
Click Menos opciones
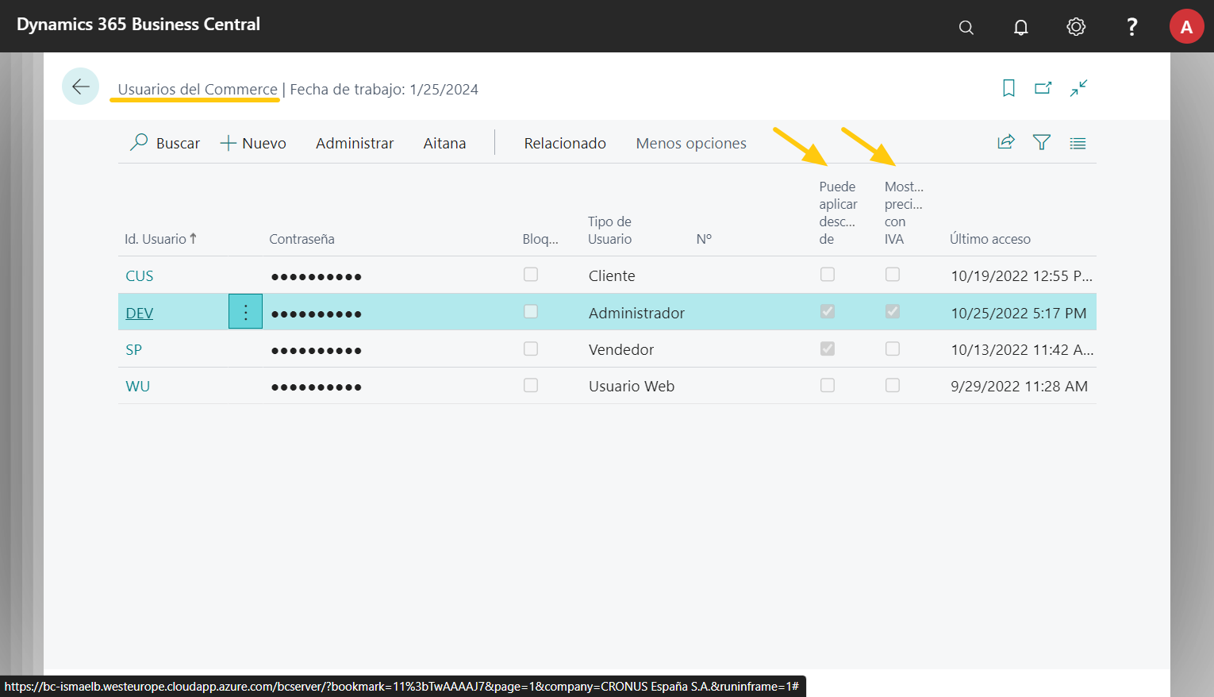691,143
